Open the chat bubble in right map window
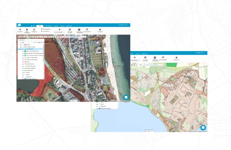The width and height of the screenshot is (231, 150). pyautogui.click(x=203, y=127)
